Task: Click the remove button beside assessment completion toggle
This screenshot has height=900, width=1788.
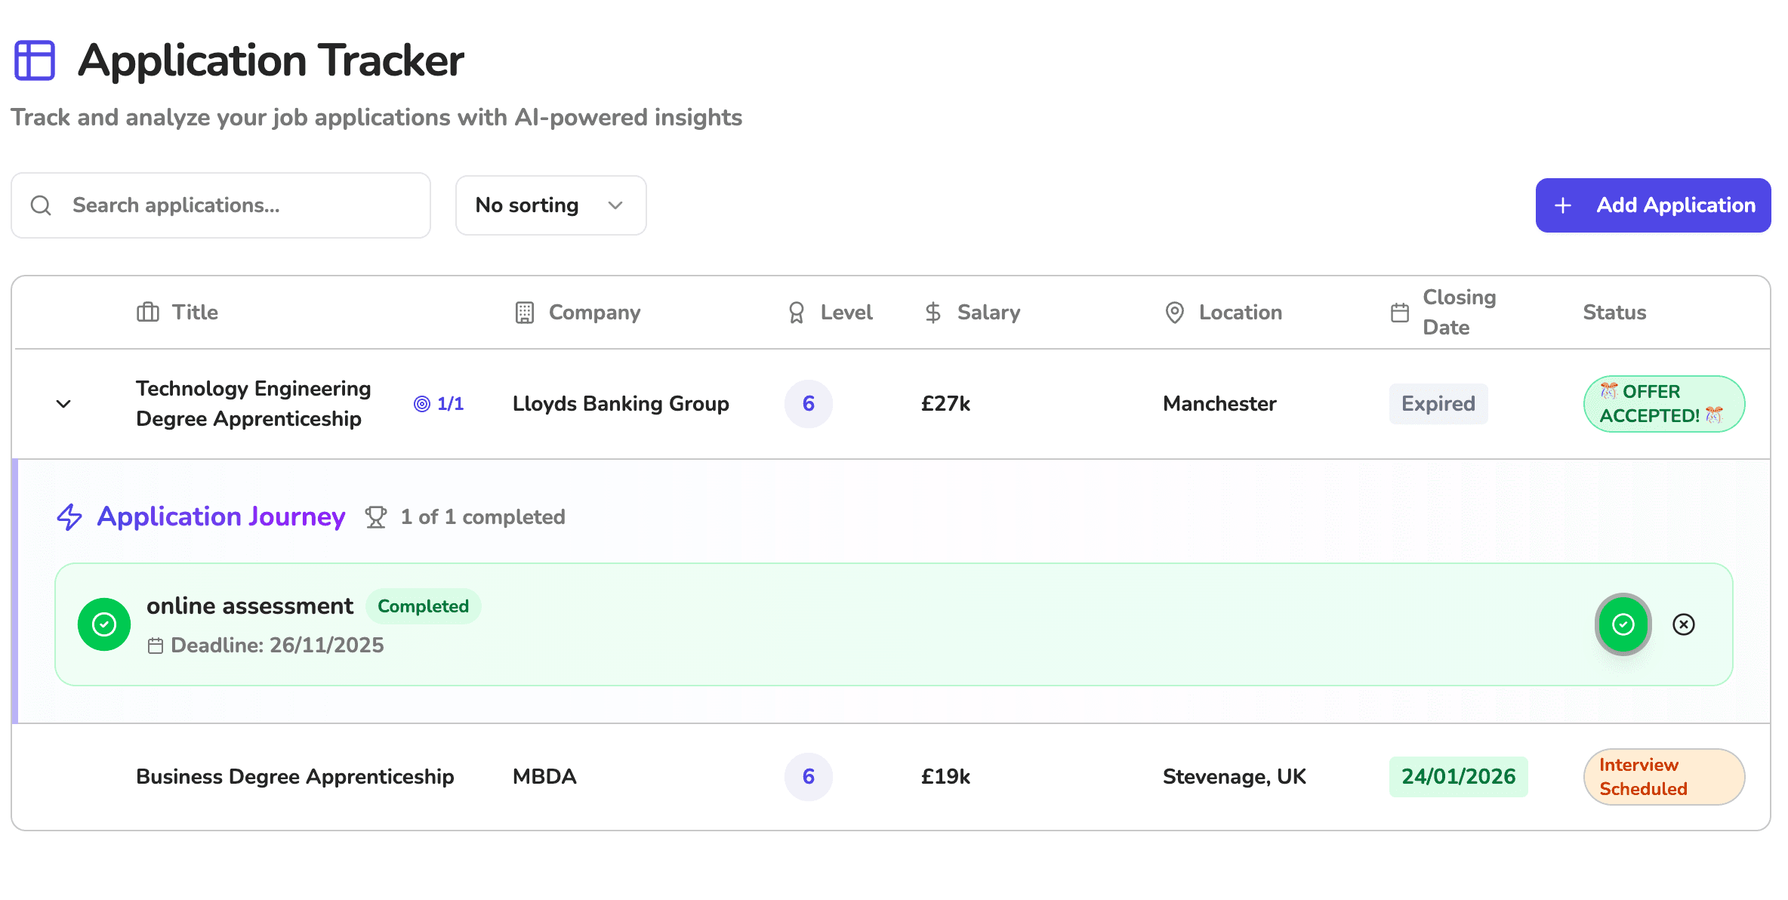Action: [1685, 624]
